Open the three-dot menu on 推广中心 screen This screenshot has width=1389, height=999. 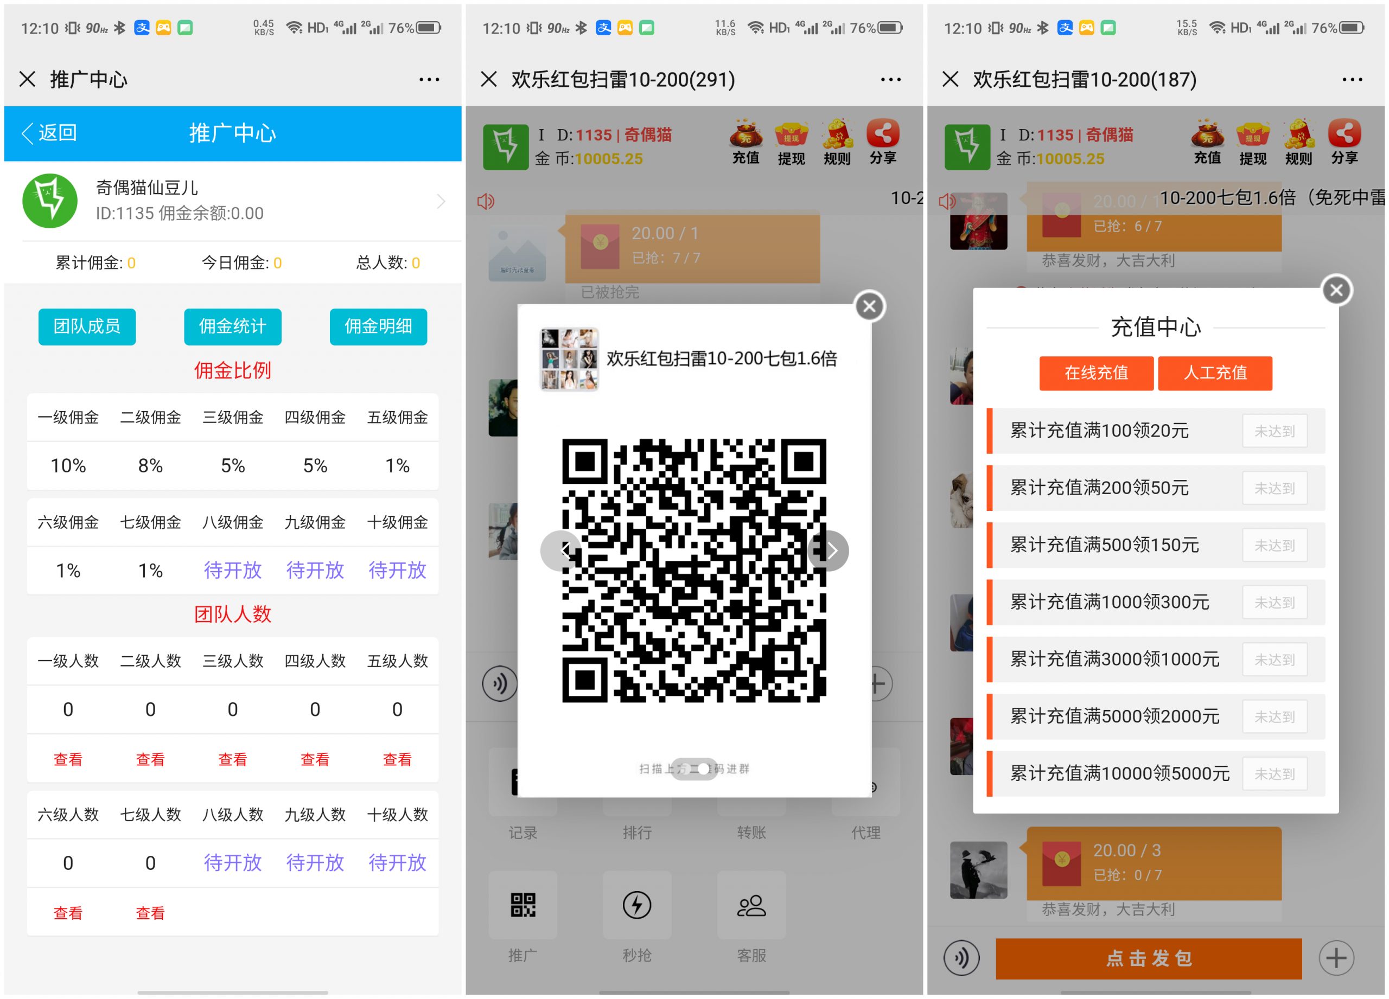point(429,80)
